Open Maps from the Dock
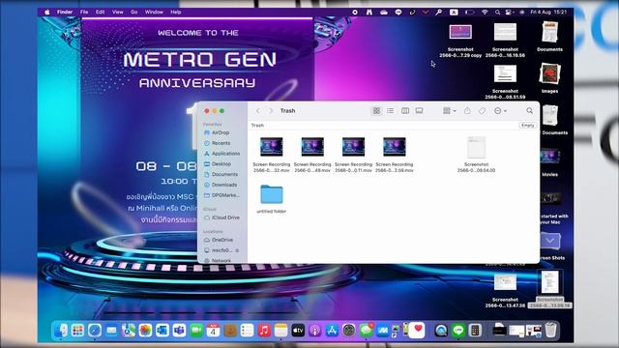Viewport: 619px width, 348px height. click(129, 331)
